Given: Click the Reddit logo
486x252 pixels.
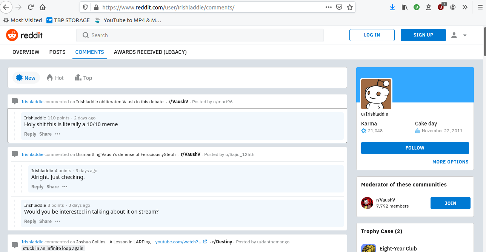Looking at the screenshot, I should (x=24, y=35).
